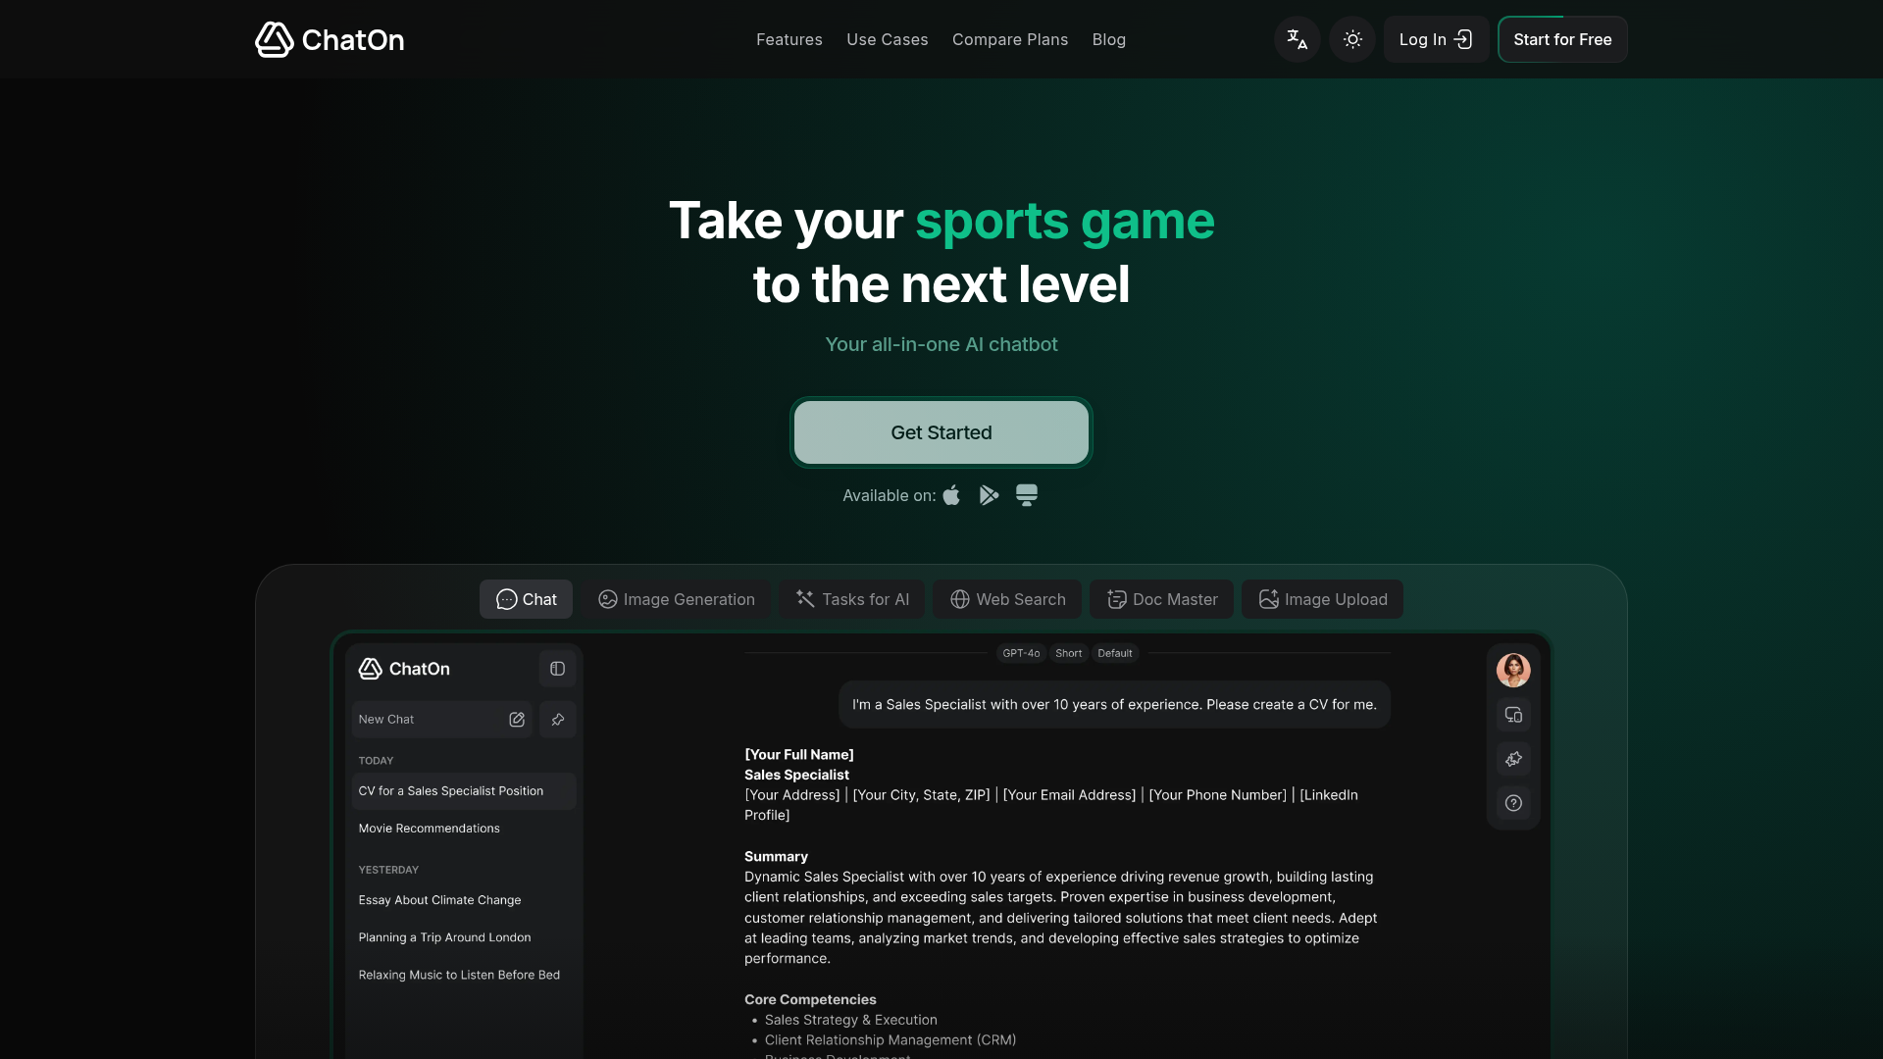Click the desktop version icon

click(1026, 495)
